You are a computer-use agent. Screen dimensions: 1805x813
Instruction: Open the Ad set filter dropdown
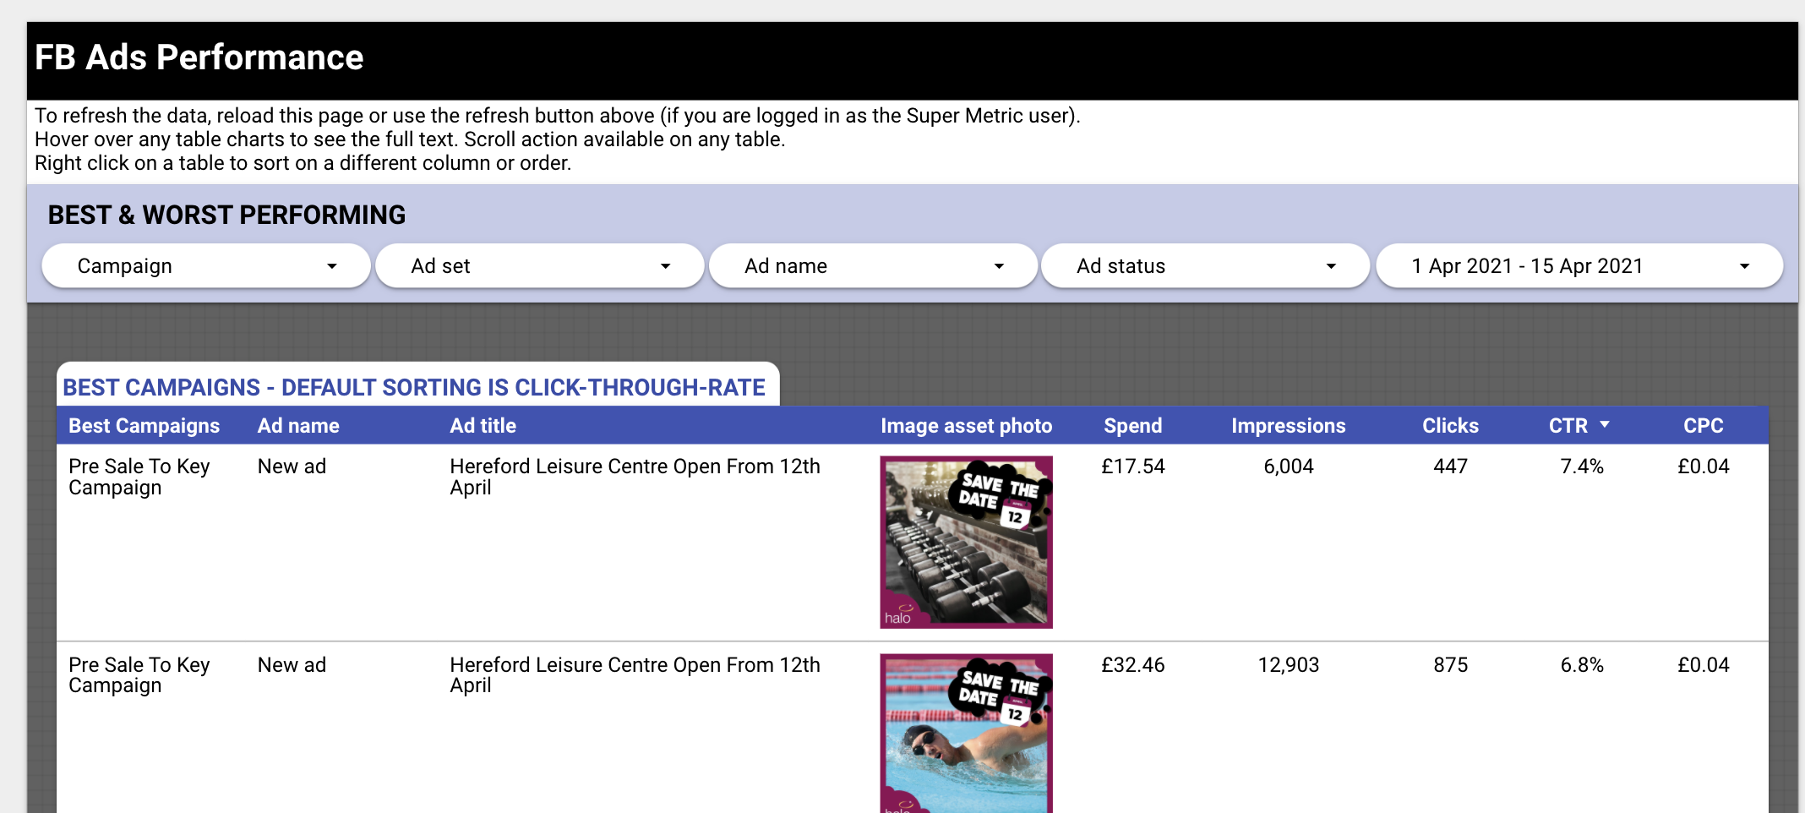(x=538, y=265)
